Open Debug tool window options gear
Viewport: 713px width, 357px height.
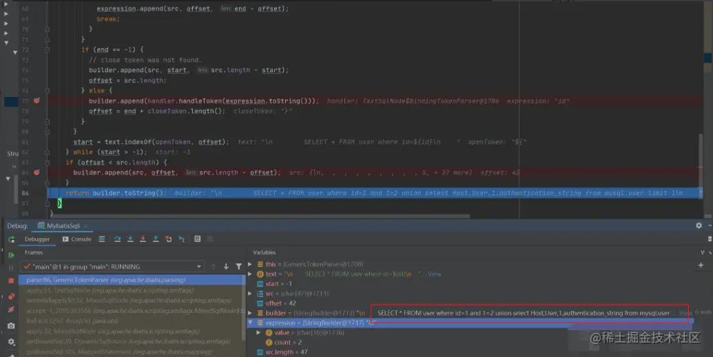coord(699,226)
